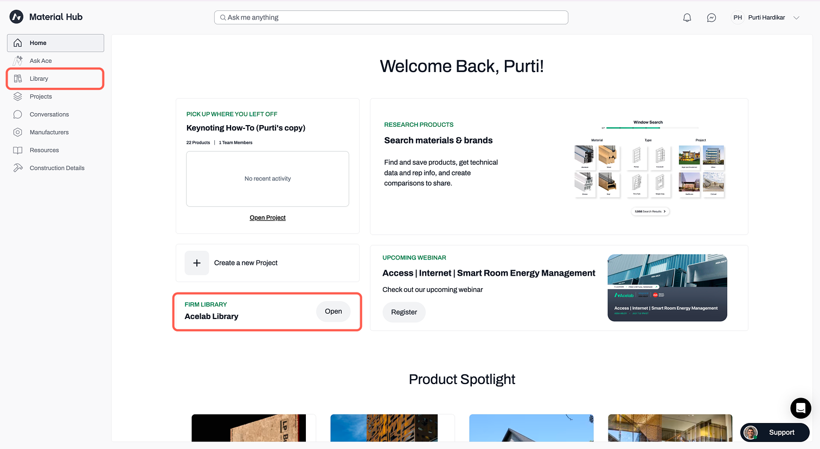
Task: Register for the upcoming webinar
Action: click(404, 312)
